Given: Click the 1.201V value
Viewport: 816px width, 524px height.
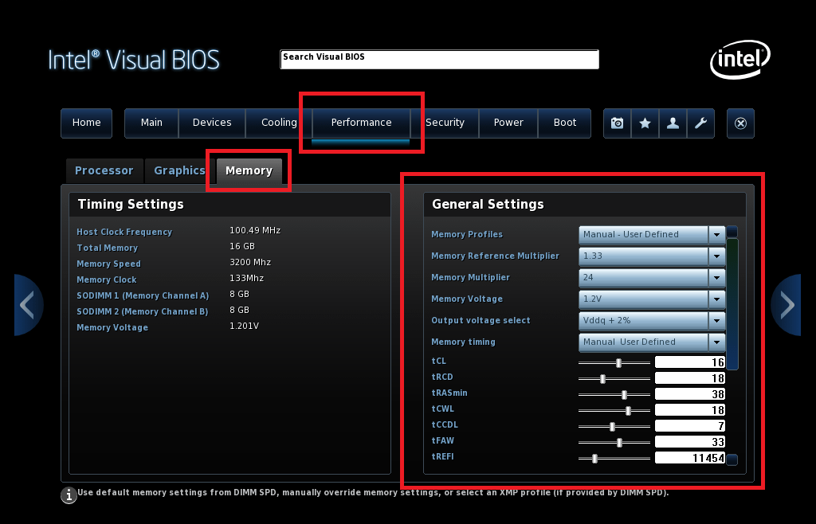Looking at the screenshot, I should pyautogui.click(x=244, y=326).
